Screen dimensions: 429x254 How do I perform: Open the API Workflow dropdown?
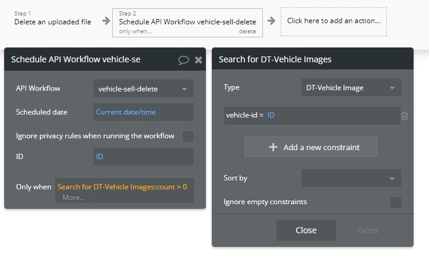pyautogui.click(x=143, y=89)
